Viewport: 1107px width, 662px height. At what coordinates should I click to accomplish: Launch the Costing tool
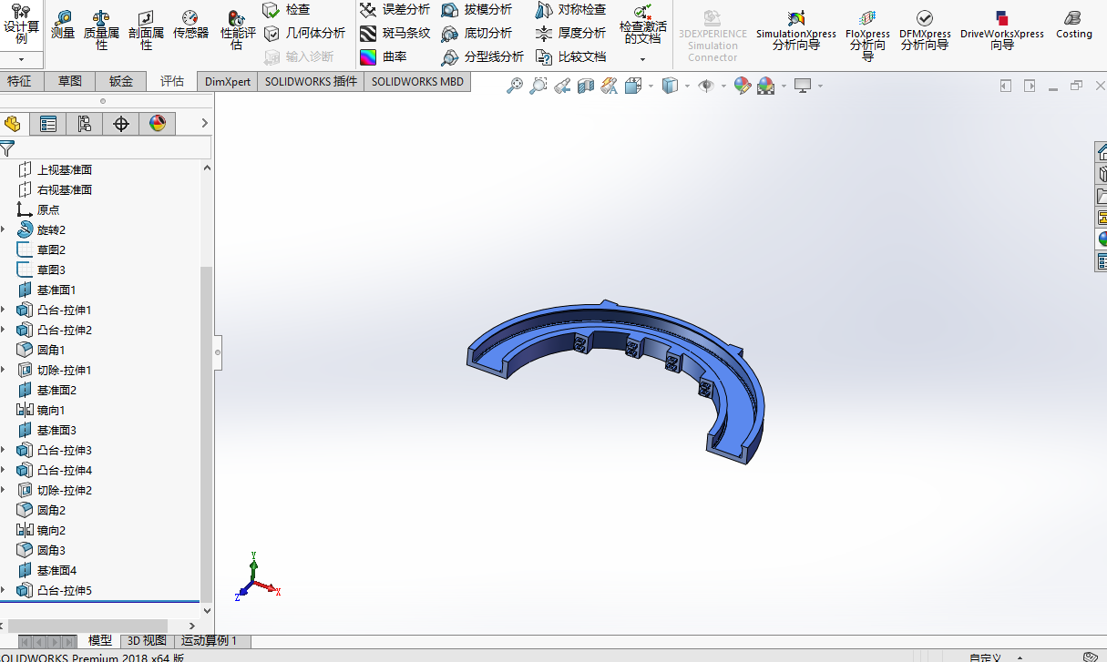click(x=1074, y=25)
